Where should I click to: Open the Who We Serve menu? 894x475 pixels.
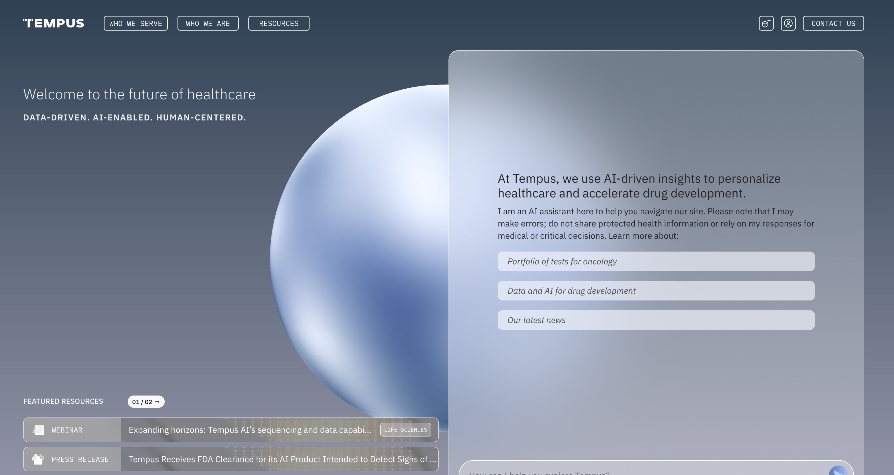click(x=136, y=23)
